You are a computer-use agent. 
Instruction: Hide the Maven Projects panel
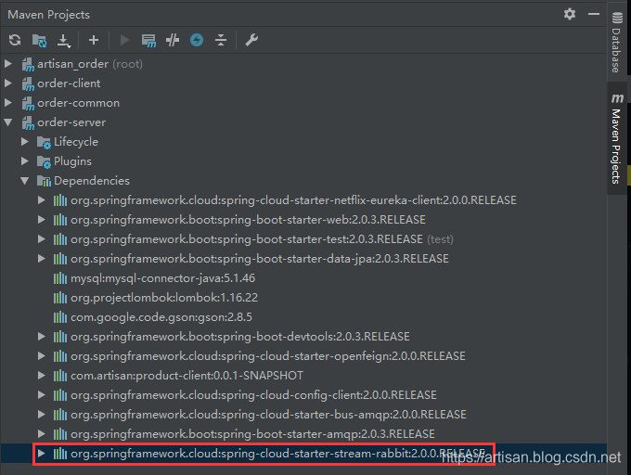click(592, 14)
